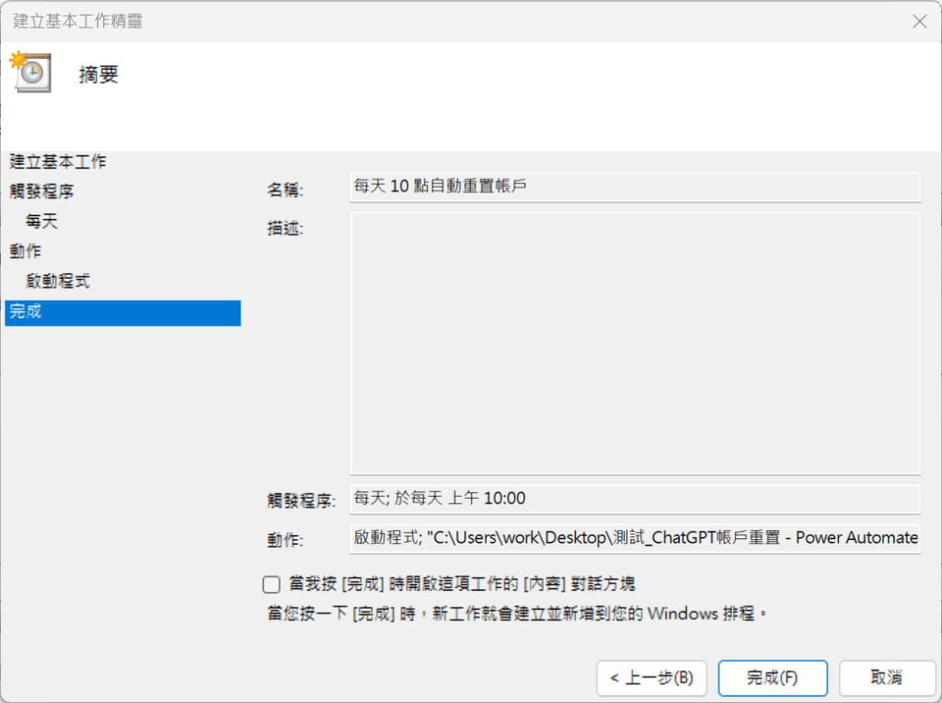Open the 動作 step in left sidebar
Screen dimensions: 942x703
tap(26, 251)
